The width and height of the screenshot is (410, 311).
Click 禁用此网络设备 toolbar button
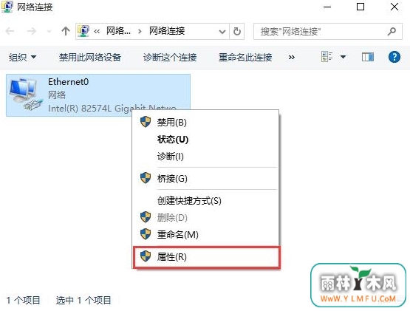[90, 57]
